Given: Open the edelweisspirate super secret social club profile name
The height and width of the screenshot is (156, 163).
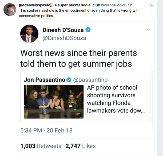Looking at the screenshot, I should click(59, 5).
